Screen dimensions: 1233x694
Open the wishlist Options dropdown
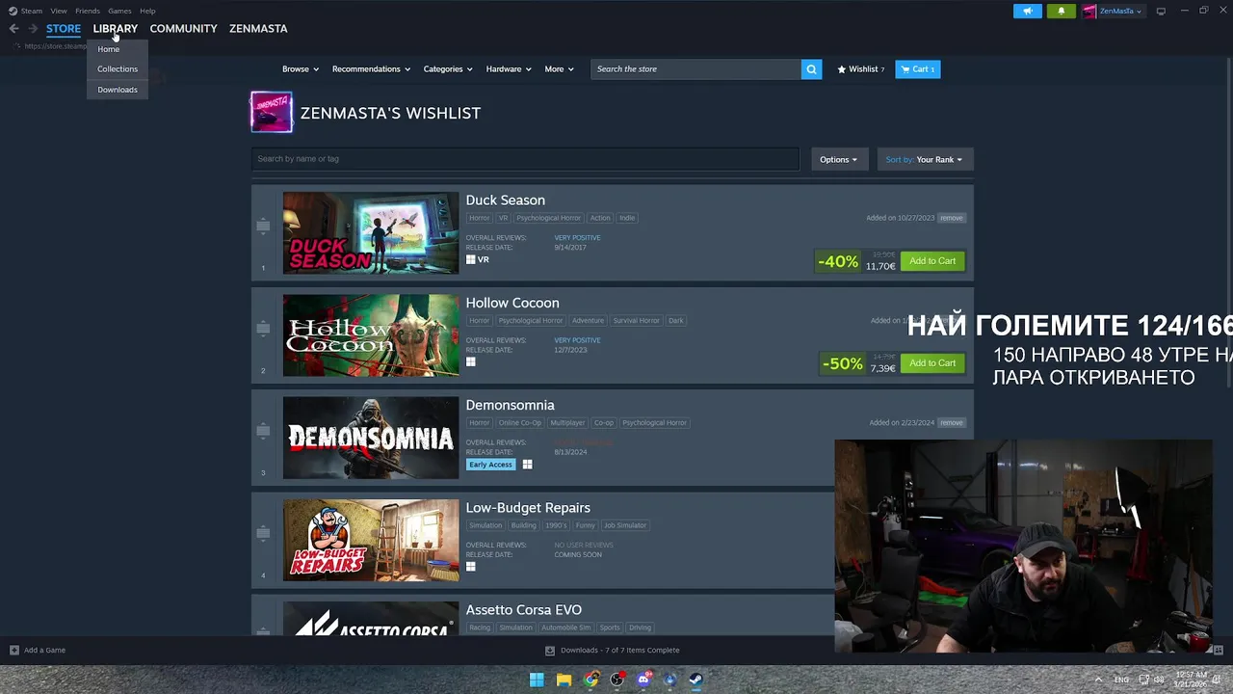838,160
